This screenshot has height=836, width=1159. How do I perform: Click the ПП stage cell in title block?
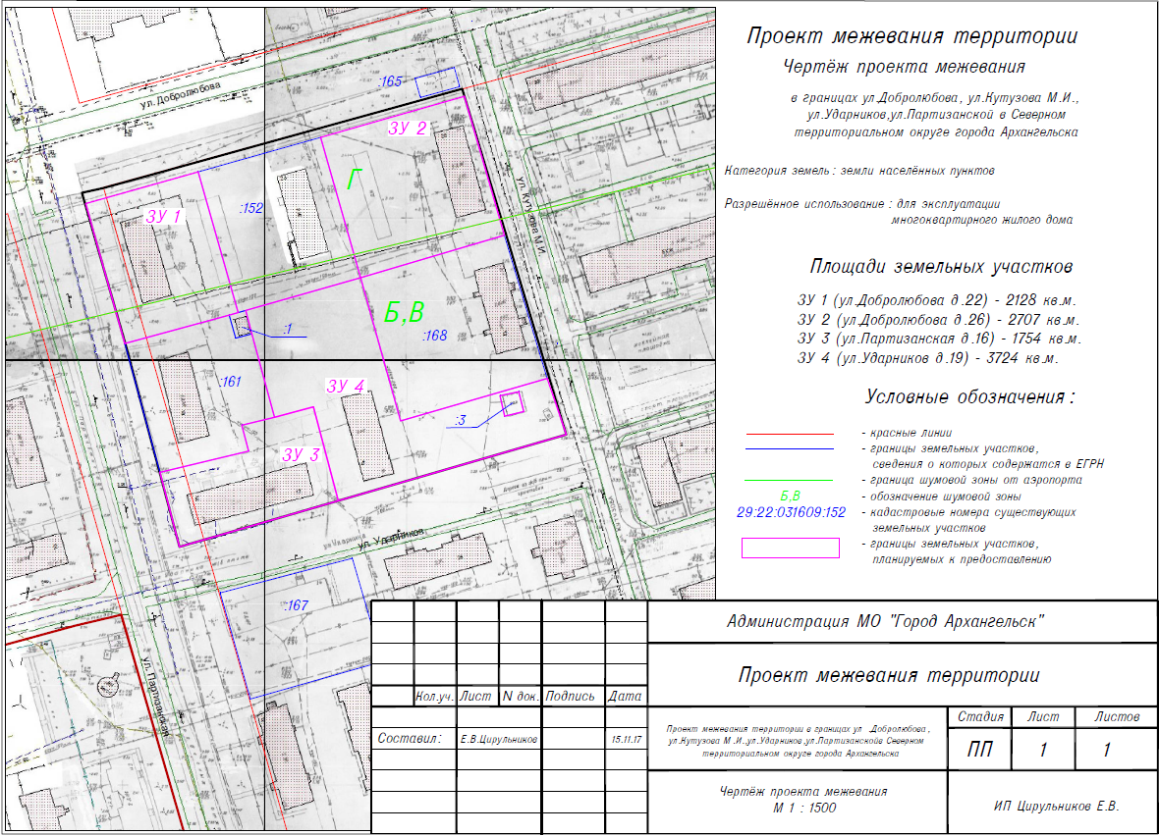tap(980, 751)
